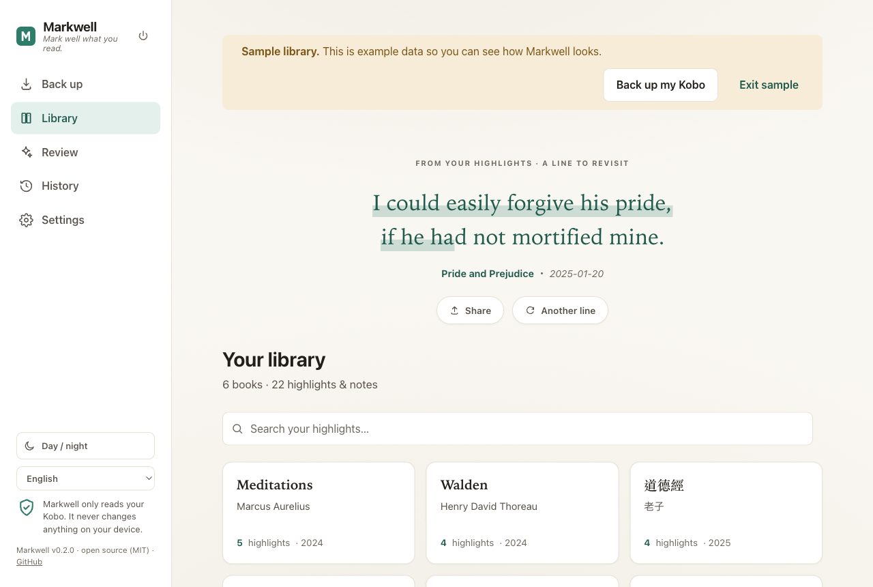Click author name Henry David Thoreau
The width and height of the screenshot is (873, 587).
click(489, 506)
